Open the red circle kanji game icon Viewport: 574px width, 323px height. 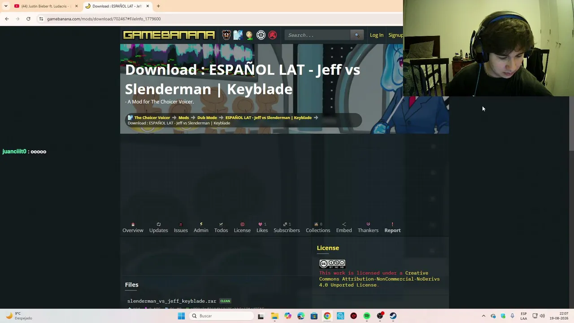273,35
